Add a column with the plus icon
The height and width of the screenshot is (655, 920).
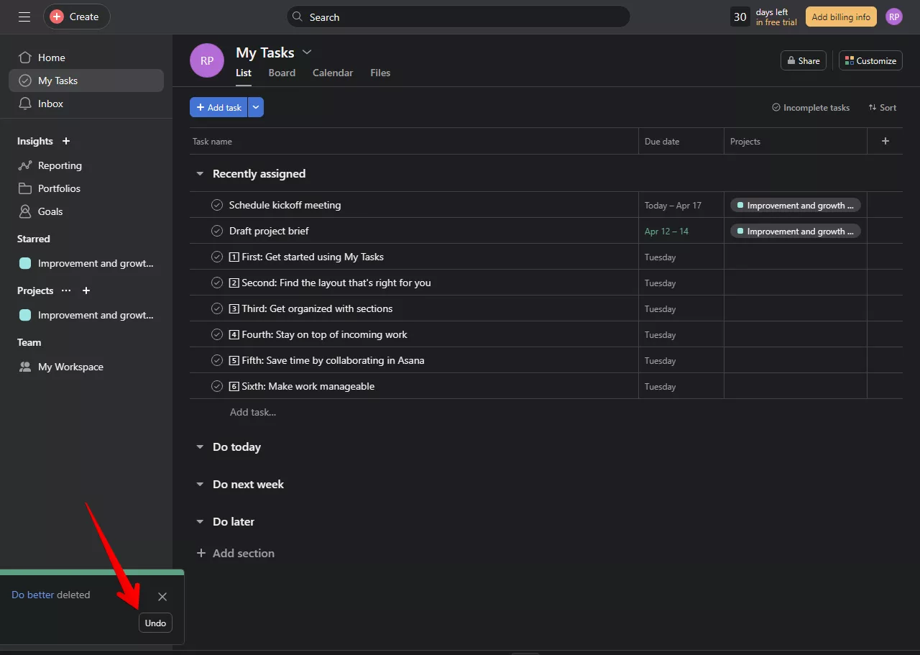pos(885,141)
